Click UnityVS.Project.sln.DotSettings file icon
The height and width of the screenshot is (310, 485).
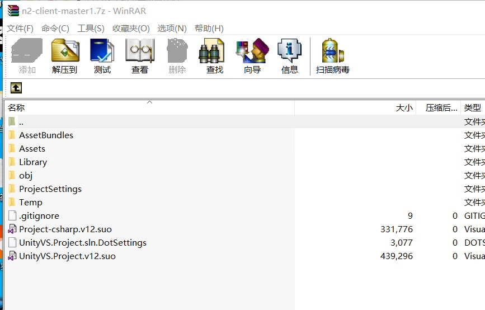(12, 242)
